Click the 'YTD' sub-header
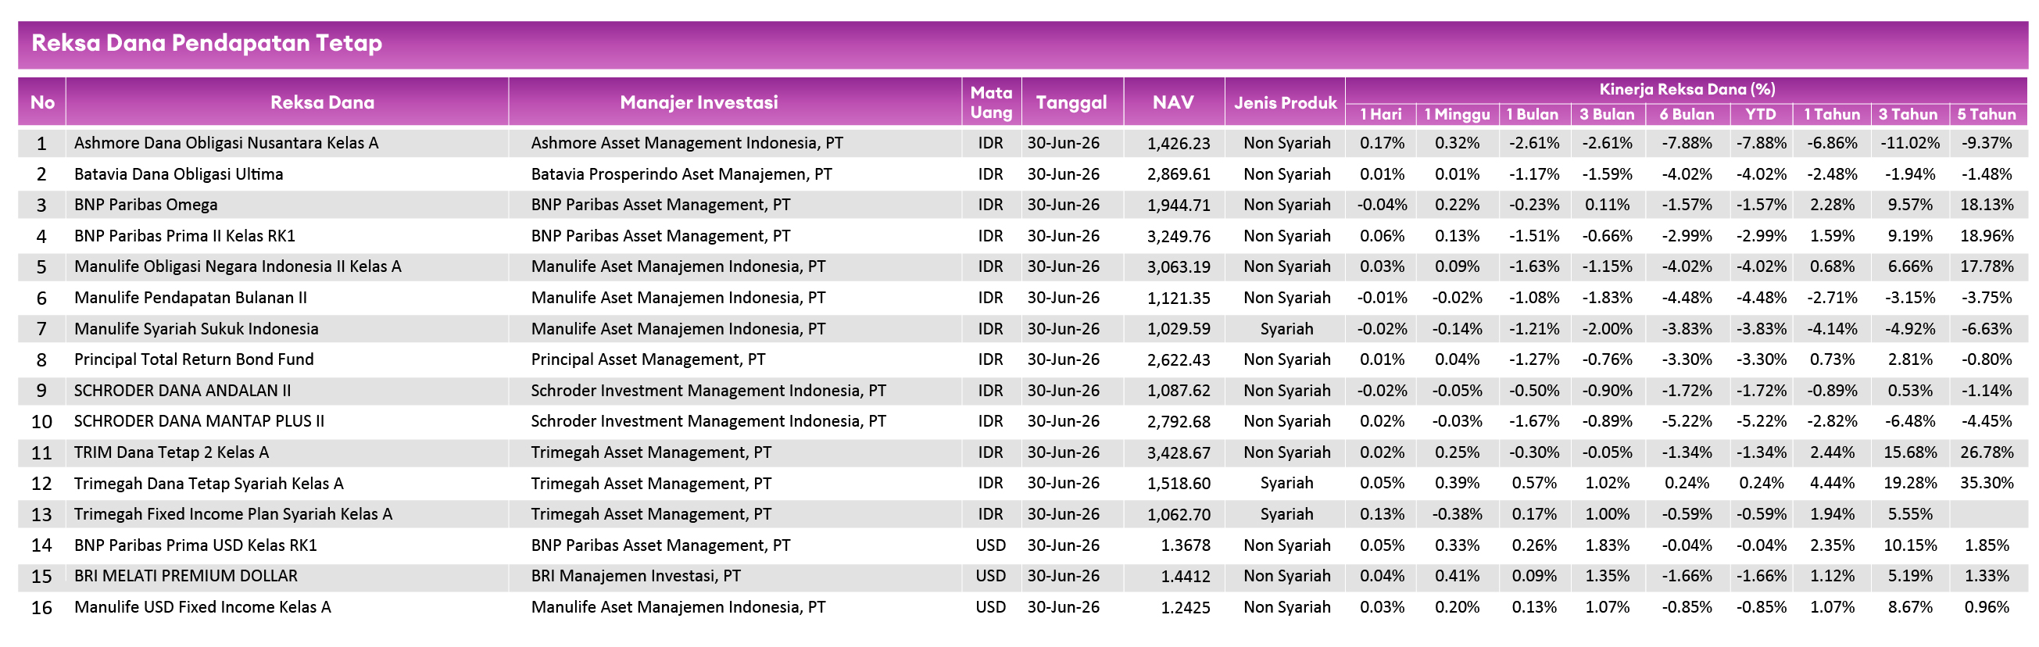2039x647 pixels. [x=1760, y=114]
